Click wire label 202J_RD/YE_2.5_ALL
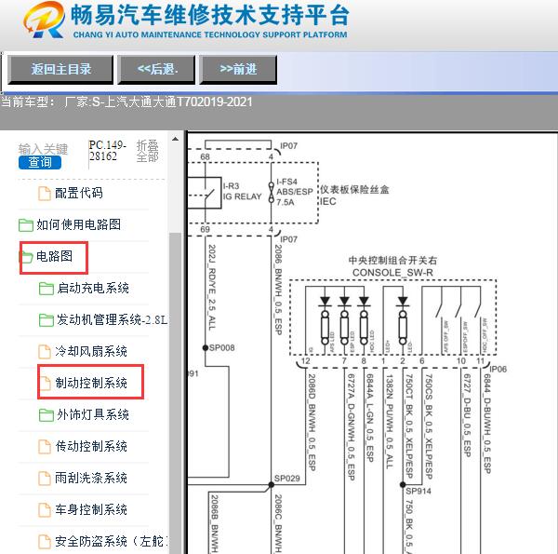This screenshot has height=554, width=558. [212, 287]
